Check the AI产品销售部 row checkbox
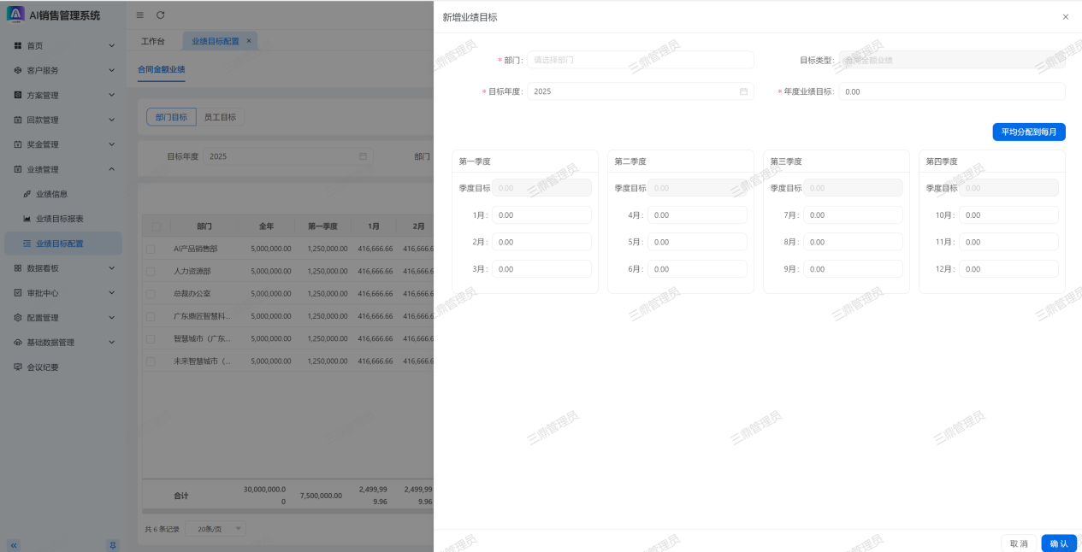This screenshot has height=552, width=1082. tap(151, 249)
